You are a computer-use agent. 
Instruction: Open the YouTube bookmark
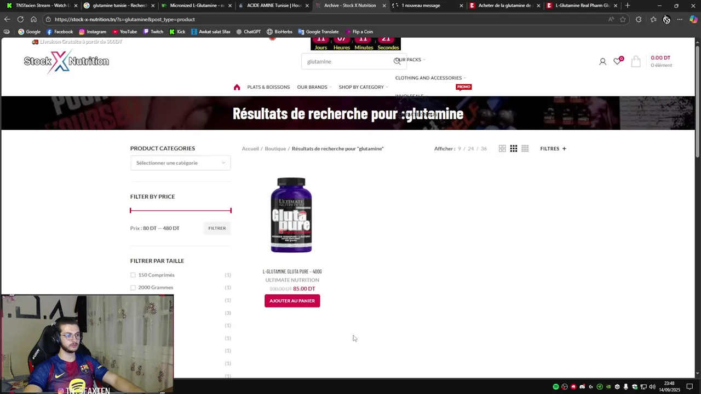click(x=124, y=32)
